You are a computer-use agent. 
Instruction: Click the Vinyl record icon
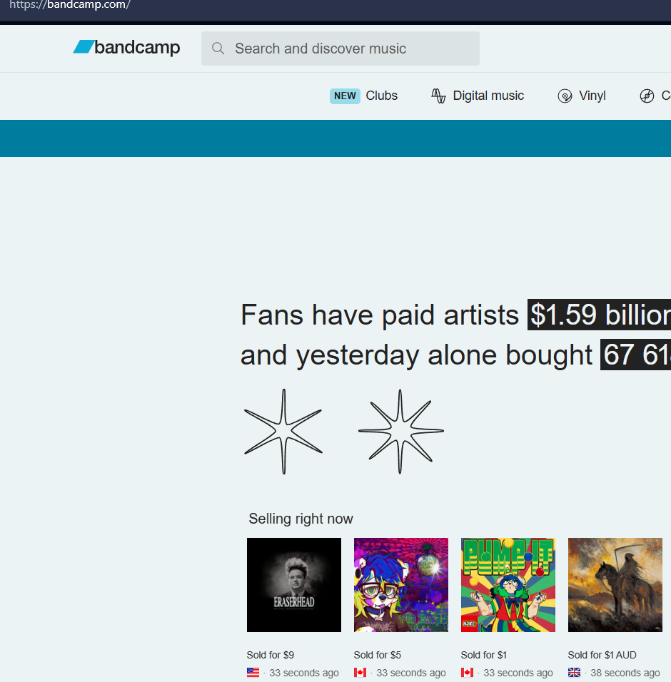565,96
